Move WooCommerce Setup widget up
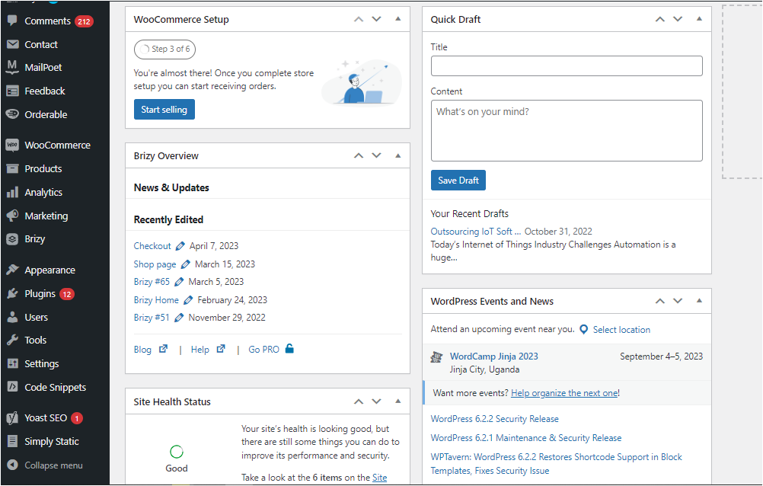 point(359,20)
